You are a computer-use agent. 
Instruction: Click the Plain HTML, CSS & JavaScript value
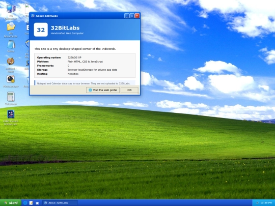point(85,62)
